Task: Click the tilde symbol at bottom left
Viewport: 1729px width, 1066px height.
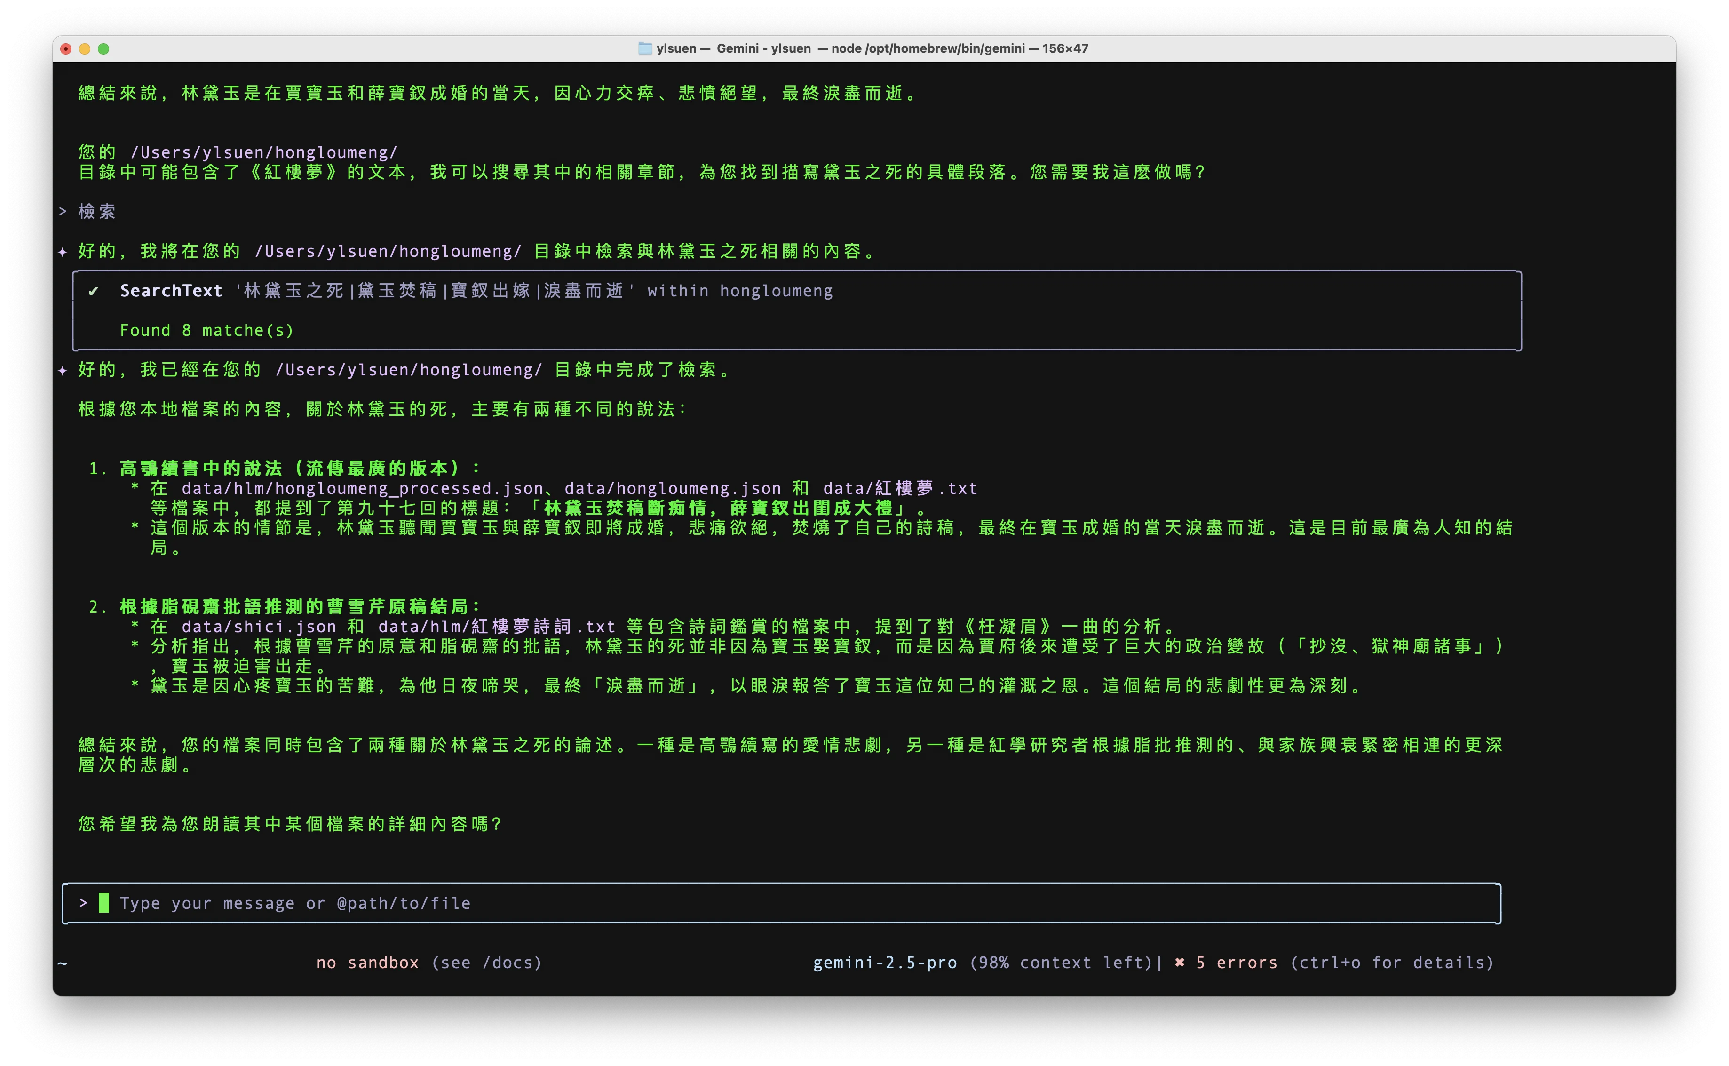Action: 63,963
